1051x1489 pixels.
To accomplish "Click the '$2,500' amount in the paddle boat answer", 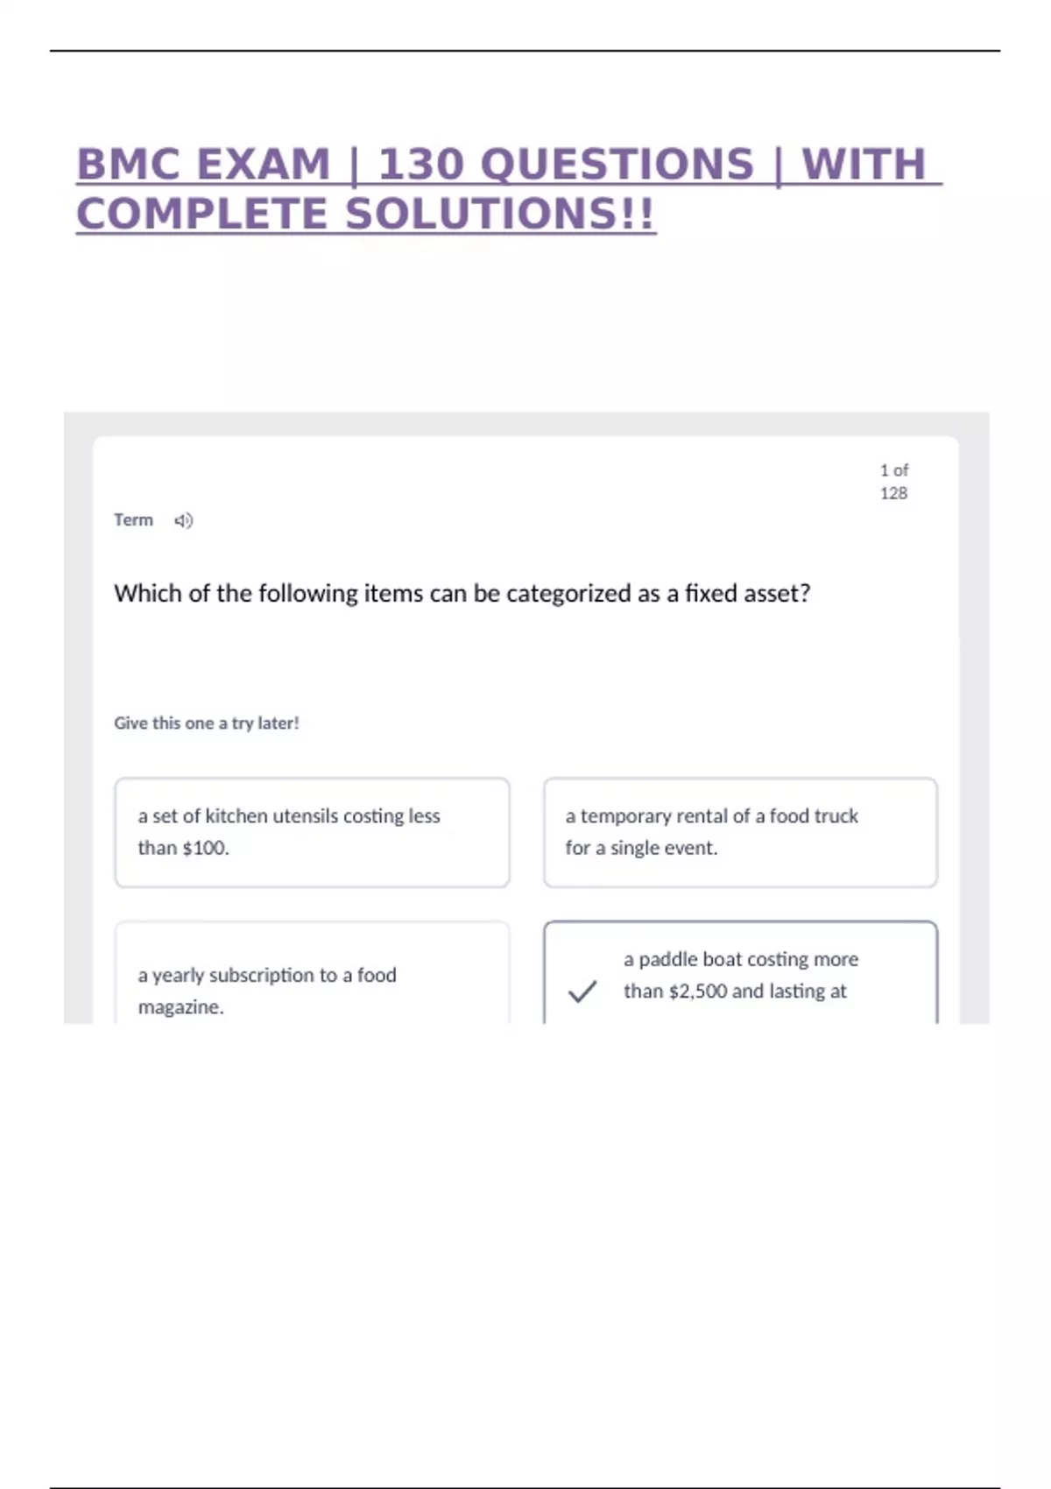I will click(697, 991).
